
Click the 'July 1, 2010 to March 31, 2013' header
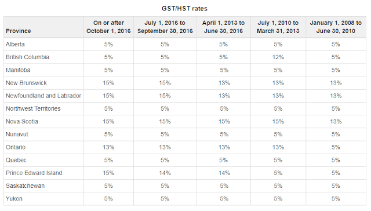click(x=278, y=27)
